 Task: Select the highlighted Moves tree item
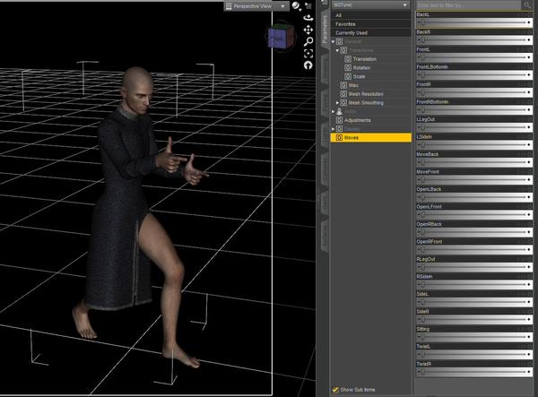pyautogui.click(x=371, y=137)
